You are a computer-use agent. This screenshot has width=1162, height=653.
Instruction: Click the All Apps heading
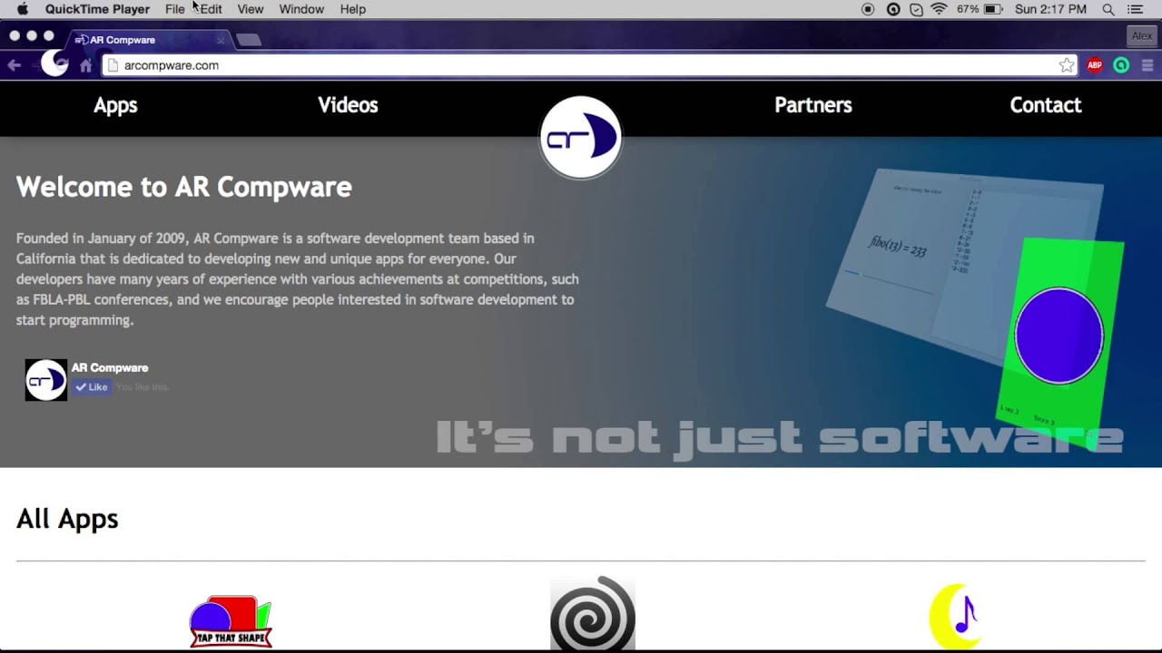coord(67,519)
